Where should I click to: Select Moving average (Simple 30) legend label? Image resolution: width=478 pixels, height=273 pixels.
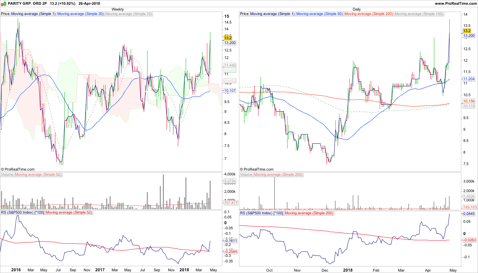point(81,14)
